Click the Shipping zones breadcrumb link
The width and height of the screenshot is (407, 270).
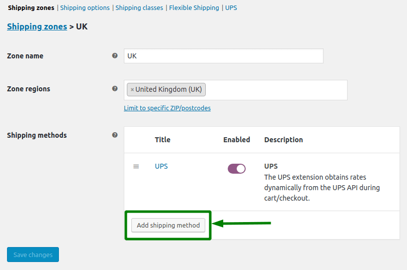pos(37,26)
